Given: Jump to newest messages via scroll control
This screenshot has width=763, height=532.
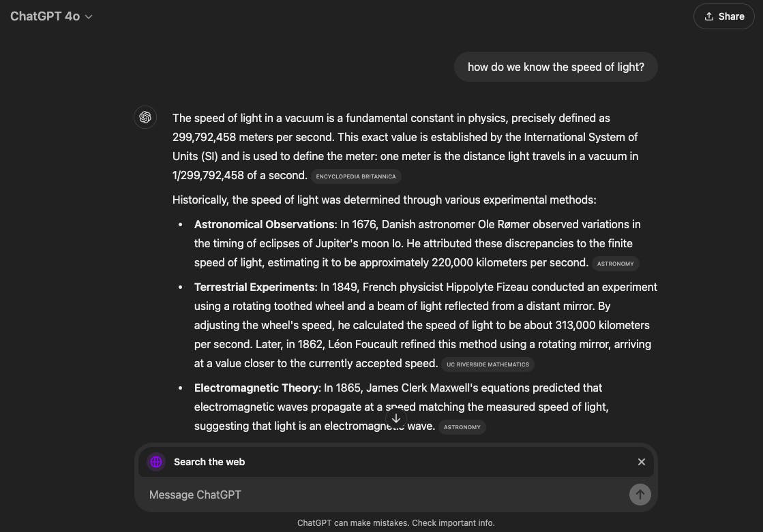Looking at the screenshot, I should [x=396, y=418].
